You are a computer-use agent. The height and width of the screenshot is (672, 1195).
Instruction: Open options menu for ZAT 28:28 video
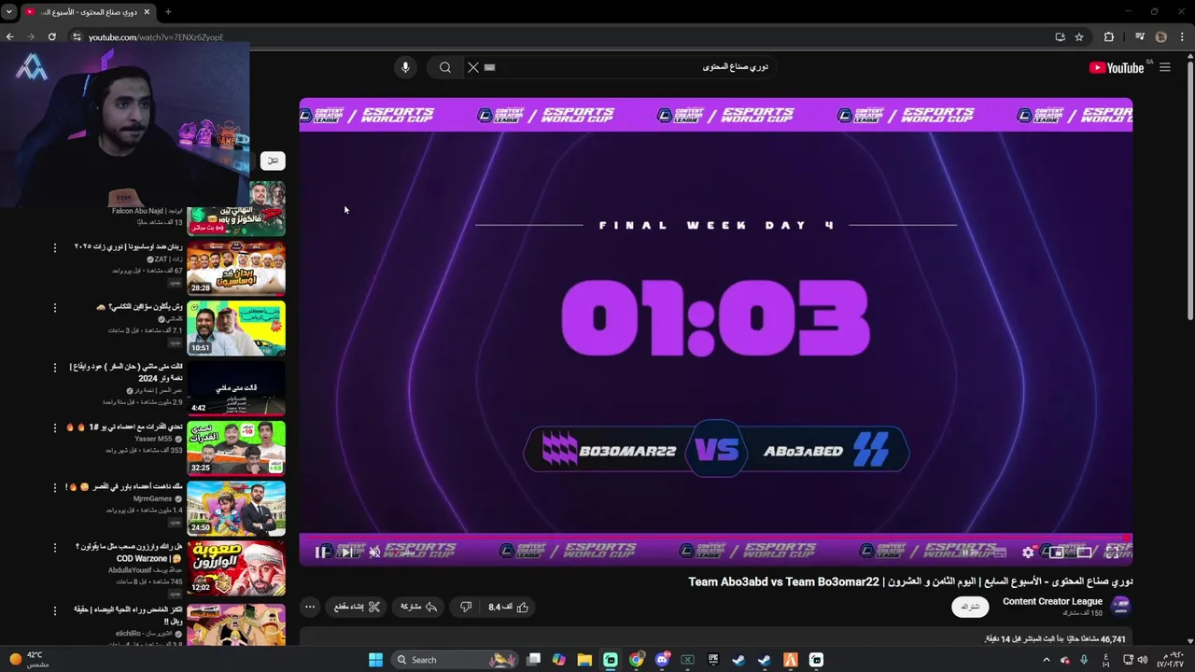coord(54,247)
